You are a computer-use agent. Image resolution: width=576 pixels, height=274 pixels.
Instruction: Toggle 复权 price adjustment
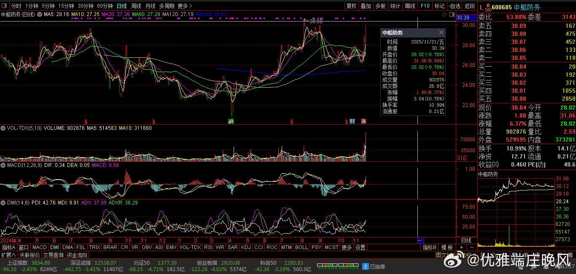pyautogui.click(x=351, y=6)
